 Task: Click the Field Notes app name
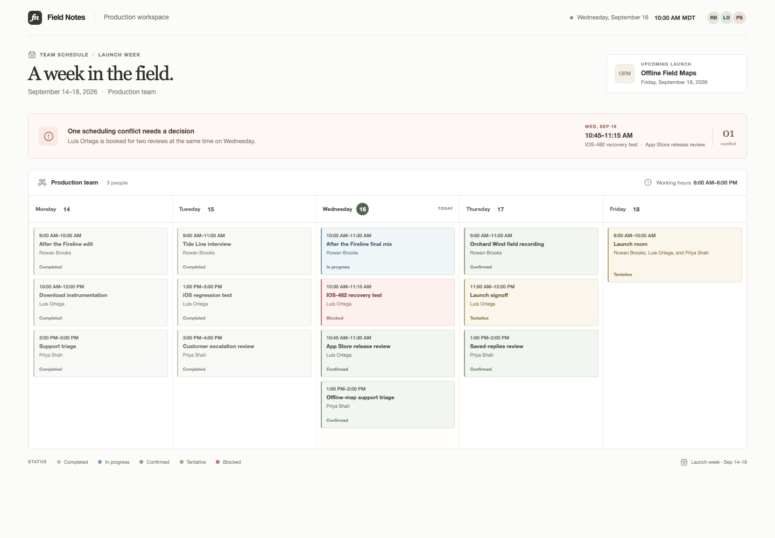[66, 17]
